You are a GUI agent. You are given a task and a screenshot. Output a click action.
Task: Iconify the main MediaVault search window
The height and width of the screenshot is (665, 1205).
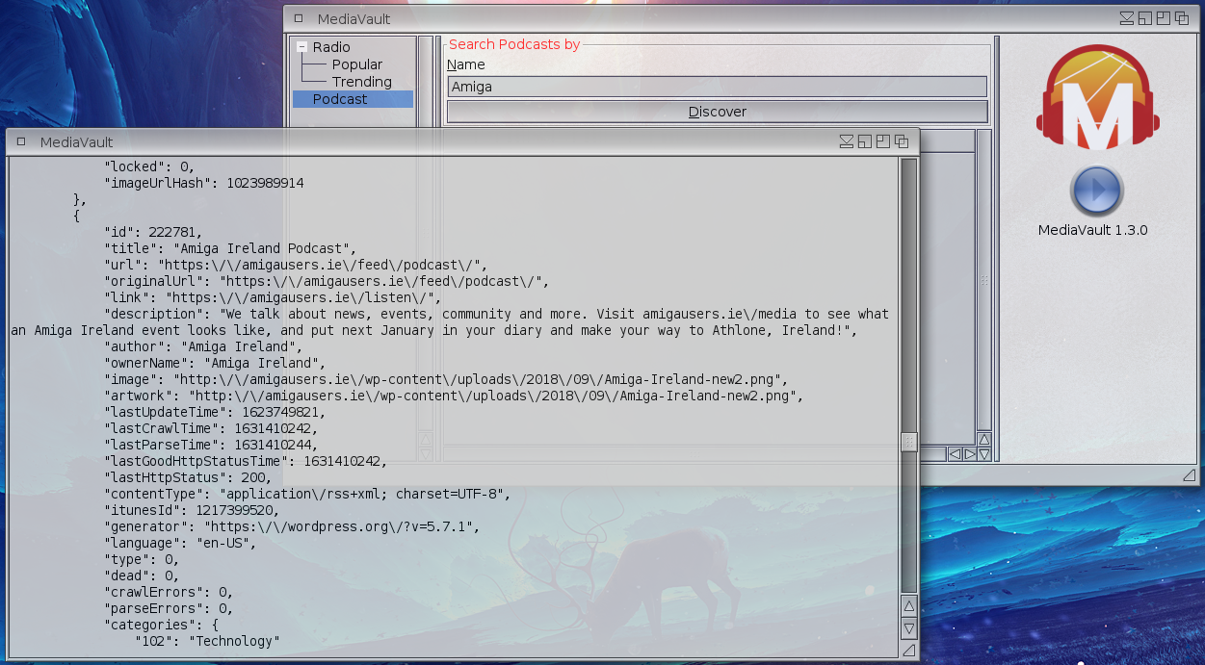pos(1127,18)
